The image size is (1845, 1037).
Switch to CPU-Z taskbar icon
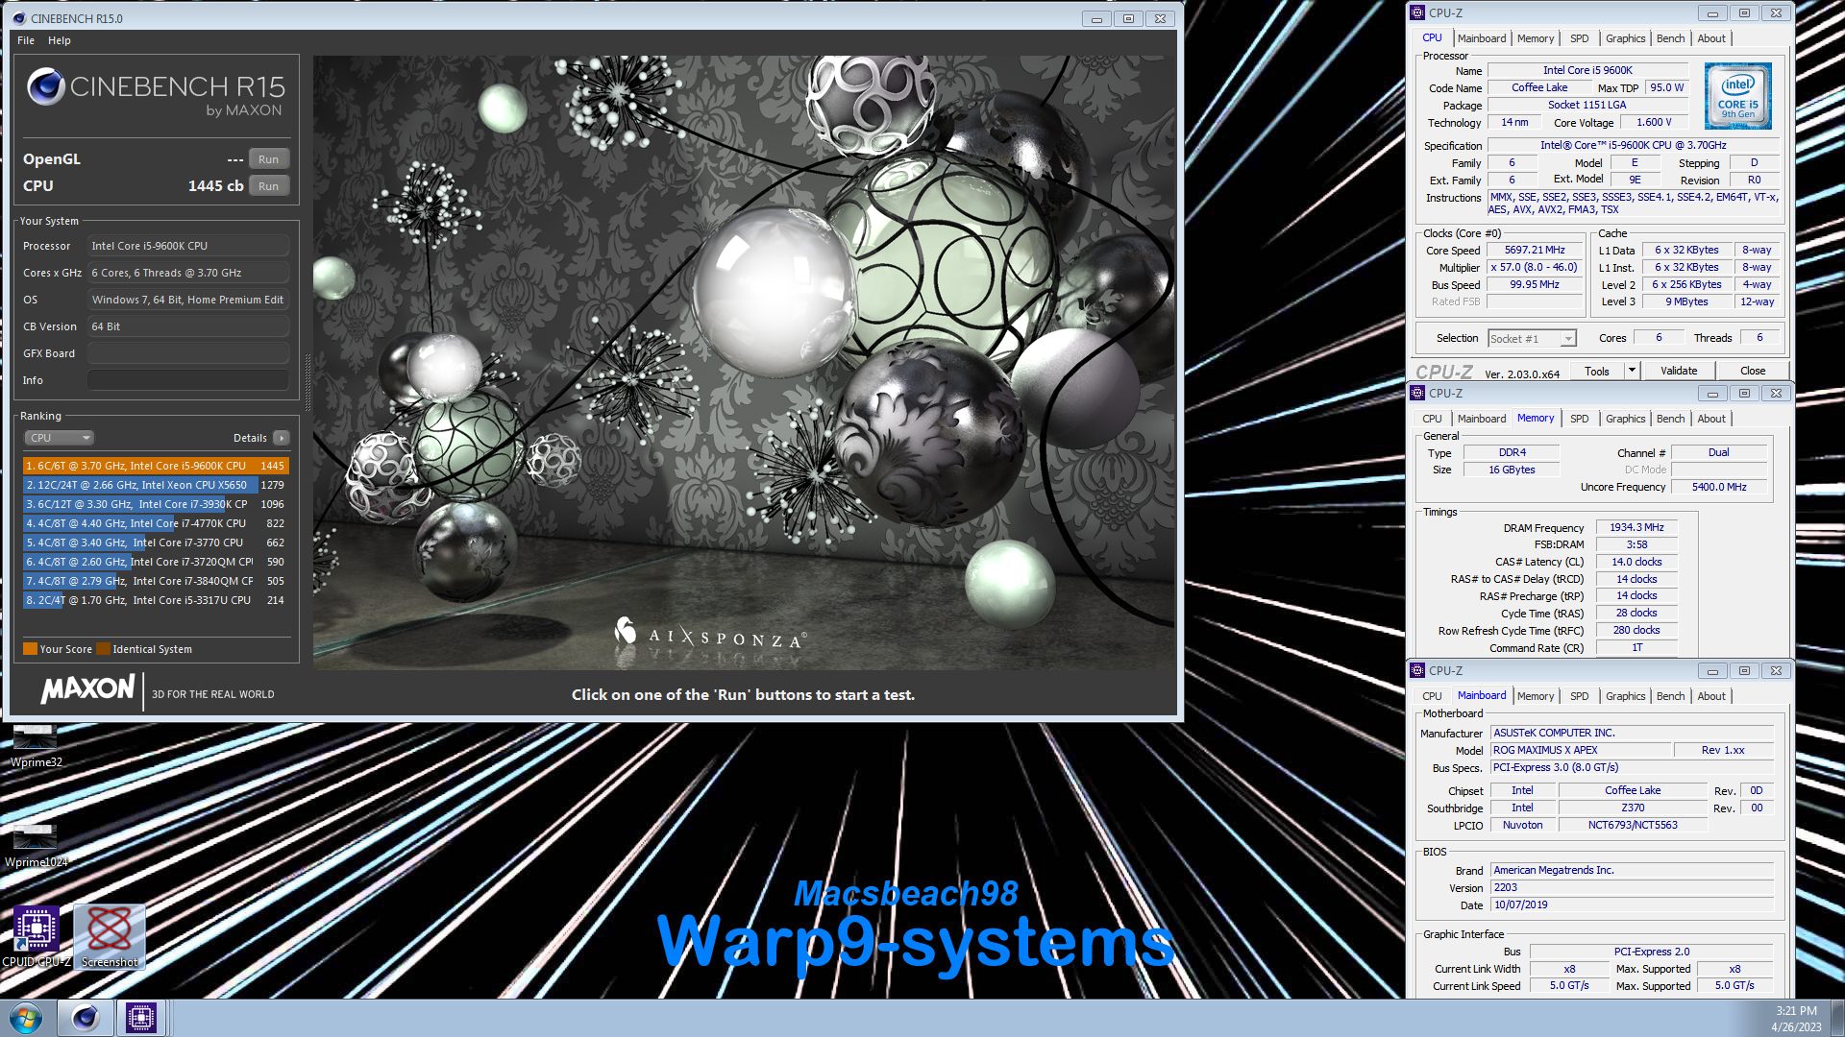pos(141,1018)
